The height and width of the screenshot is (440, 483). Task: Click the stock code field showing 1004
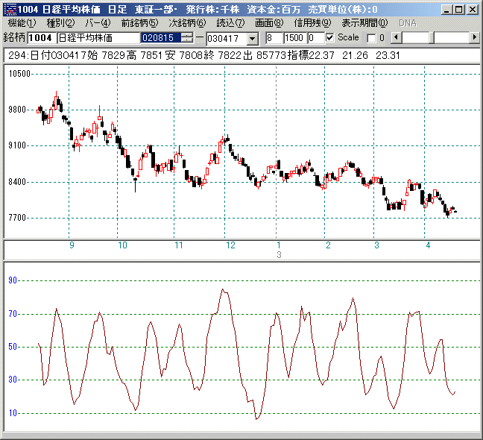coord(40,37)
